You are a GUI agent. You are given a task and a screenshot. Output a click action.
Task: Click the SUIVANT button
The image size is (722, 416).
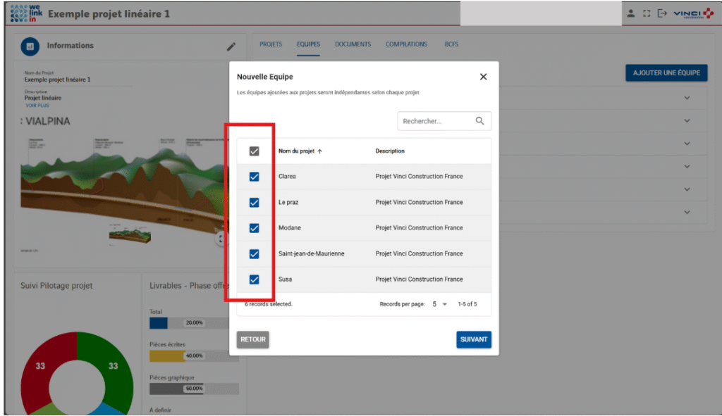(473, 339)
